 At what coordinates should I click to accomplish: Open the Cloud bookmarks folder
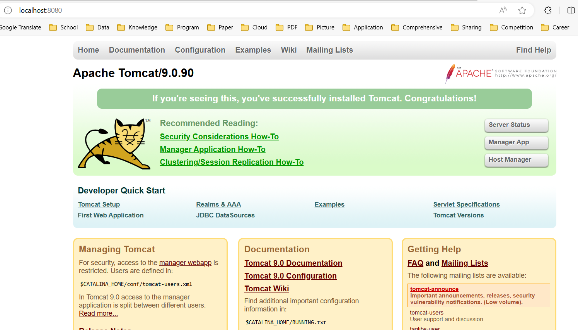pos(254,27)
